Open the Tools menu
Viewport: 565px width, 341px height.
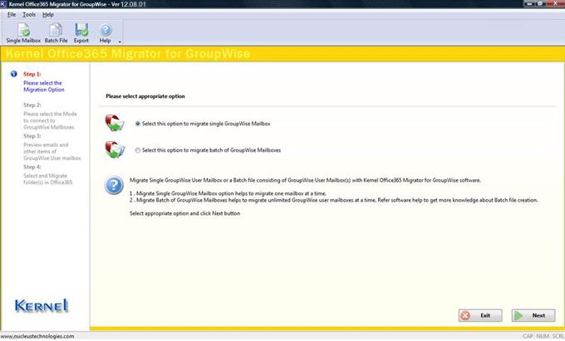29,15
